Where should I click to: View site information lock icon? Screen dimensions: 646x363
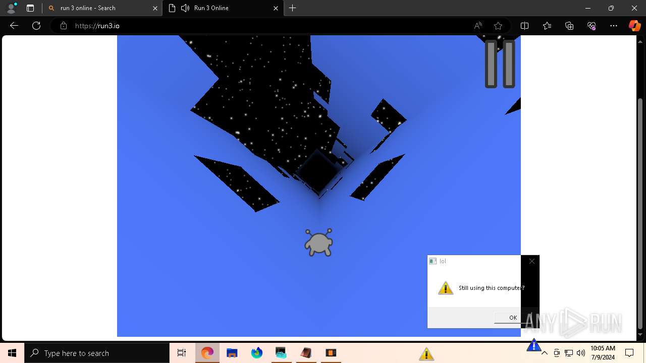(x=63, y=26)
